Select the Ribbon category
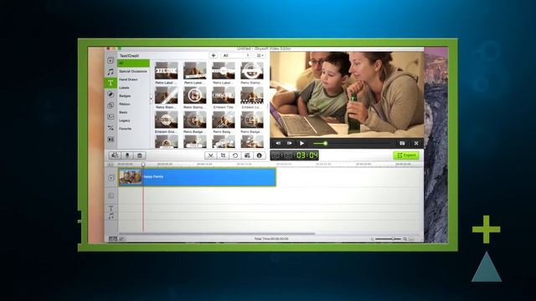The image size is (536, 301). pyautogui.click(x=125, y=104)
